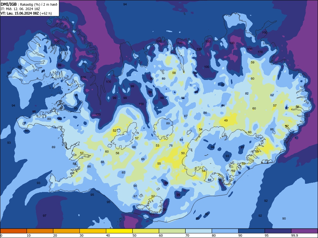Click the golden 30–40 legend swatch

click(93, 231)
